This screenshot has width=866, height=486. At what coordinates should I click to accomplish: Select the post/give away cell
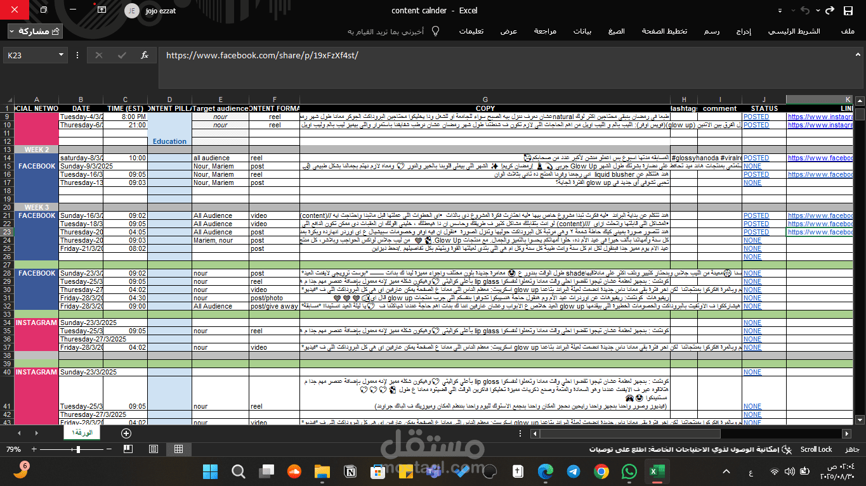(x=274, y=306)
